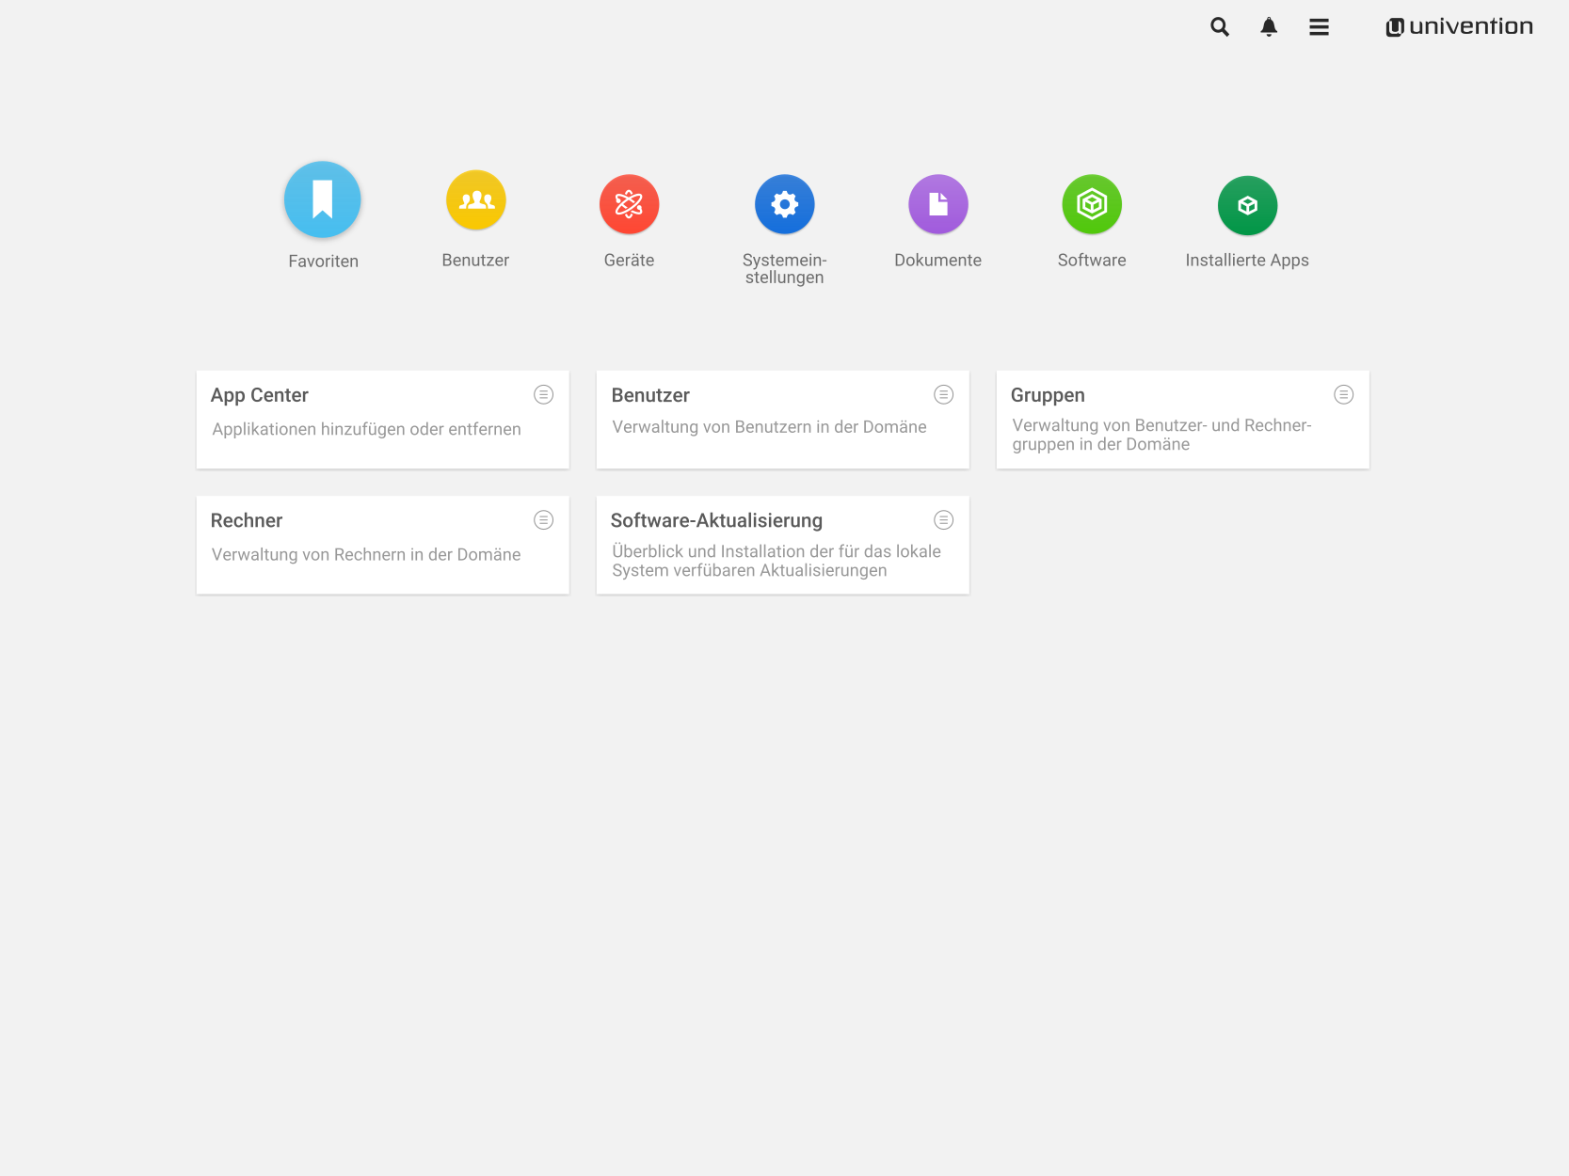Open the Rechner module tile
This screenshot has height=1176, width=1569.
367,546
